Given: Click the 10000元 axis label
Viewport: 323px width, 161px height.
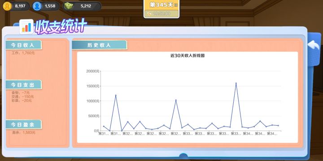Looking at the screenshot, I should click(93, 101).
